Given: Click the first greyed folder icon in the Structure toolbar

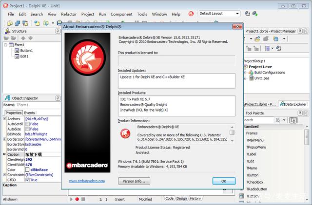Looking at the screenshot, I should click(x=6, y=38).
